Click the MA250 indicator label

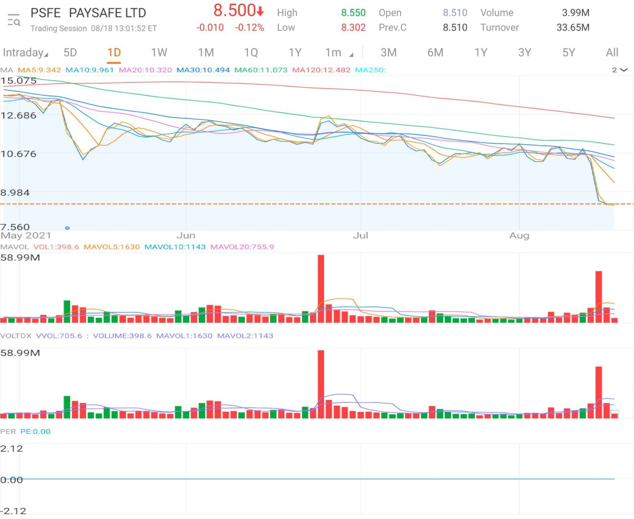tap(370, 70)
